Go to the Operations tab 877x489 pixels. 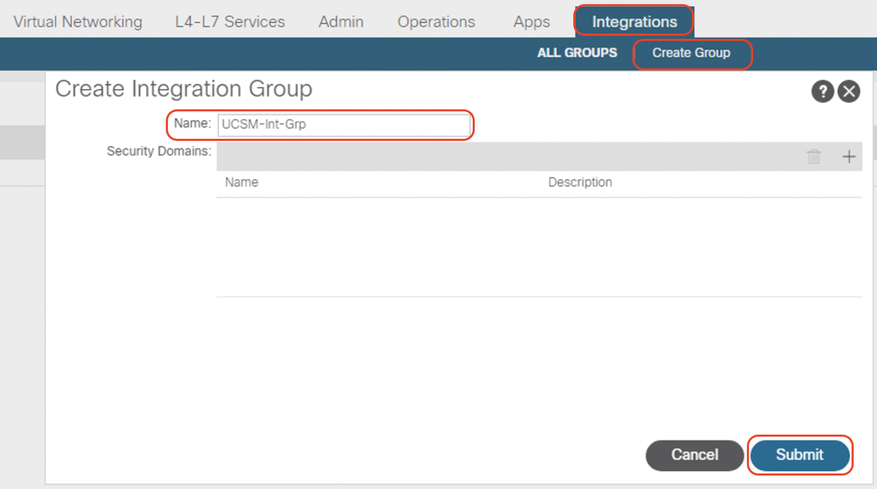[436, 22]
